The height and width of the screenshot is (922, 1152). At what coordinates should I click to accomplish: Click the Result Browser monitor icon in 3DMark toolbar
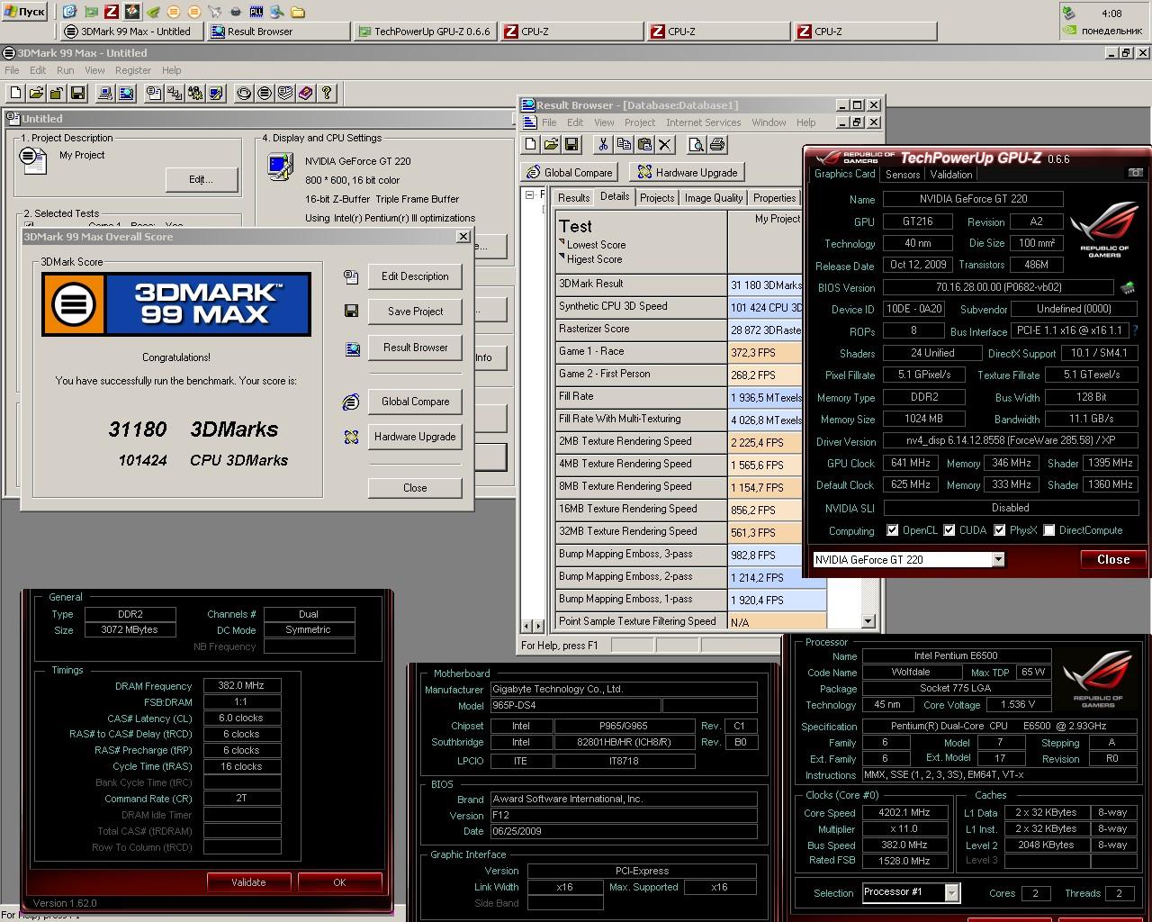(x=126, y=93)
